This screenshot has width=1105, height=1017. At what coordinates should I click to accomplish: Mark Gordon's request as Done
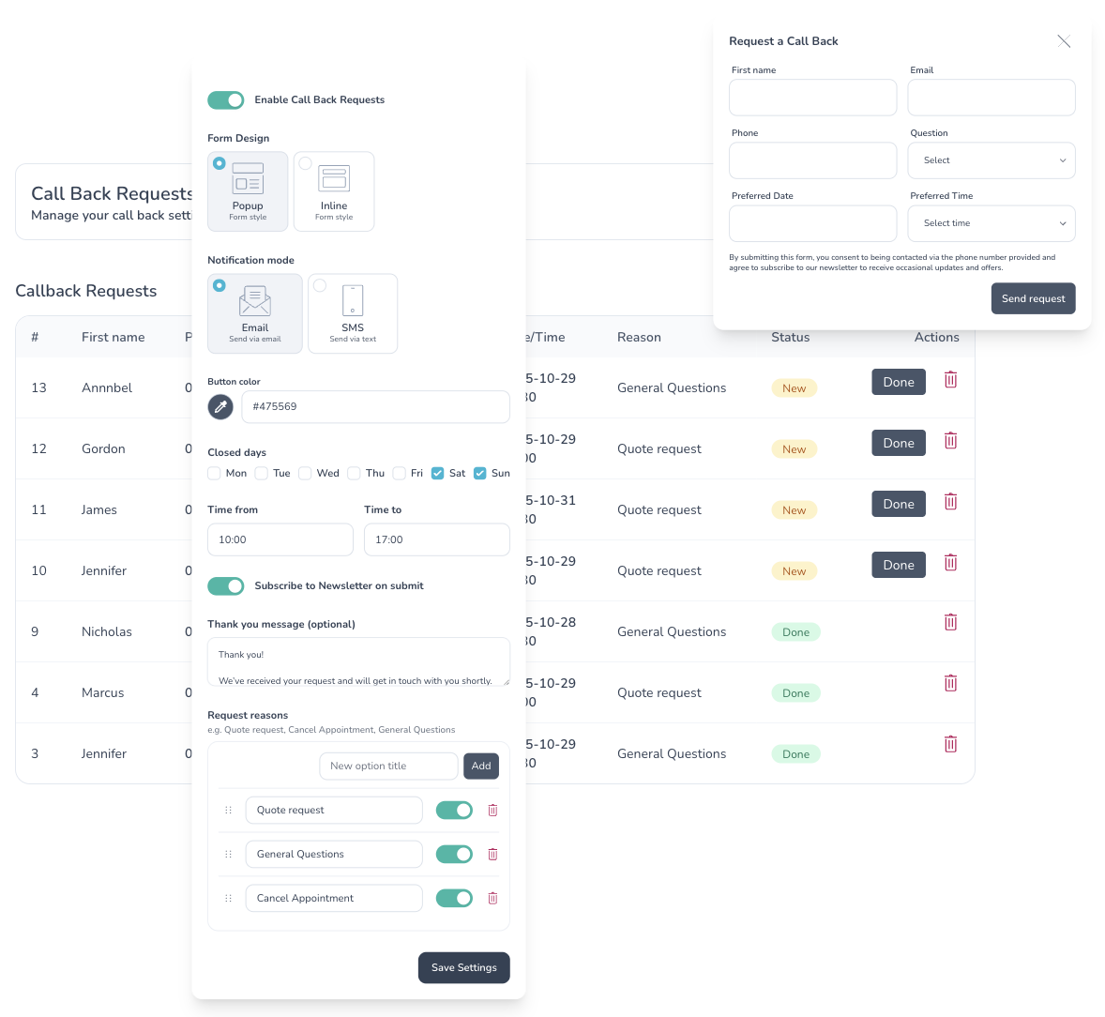pos(899,443)
